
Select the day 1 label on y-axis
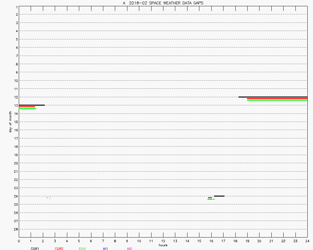click(x=16, y=7)
